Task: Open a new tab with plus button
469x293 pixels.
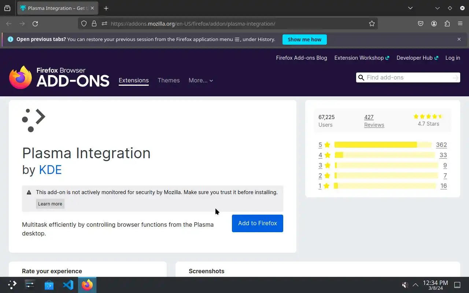Action: (x=106, y=8)
